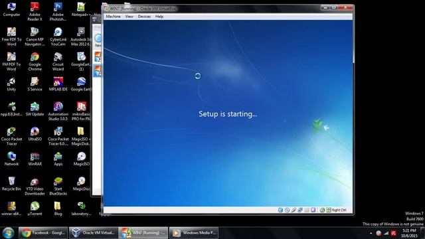Select the Automation Studio 3.0.5 icon

click(x=58, y=112)
